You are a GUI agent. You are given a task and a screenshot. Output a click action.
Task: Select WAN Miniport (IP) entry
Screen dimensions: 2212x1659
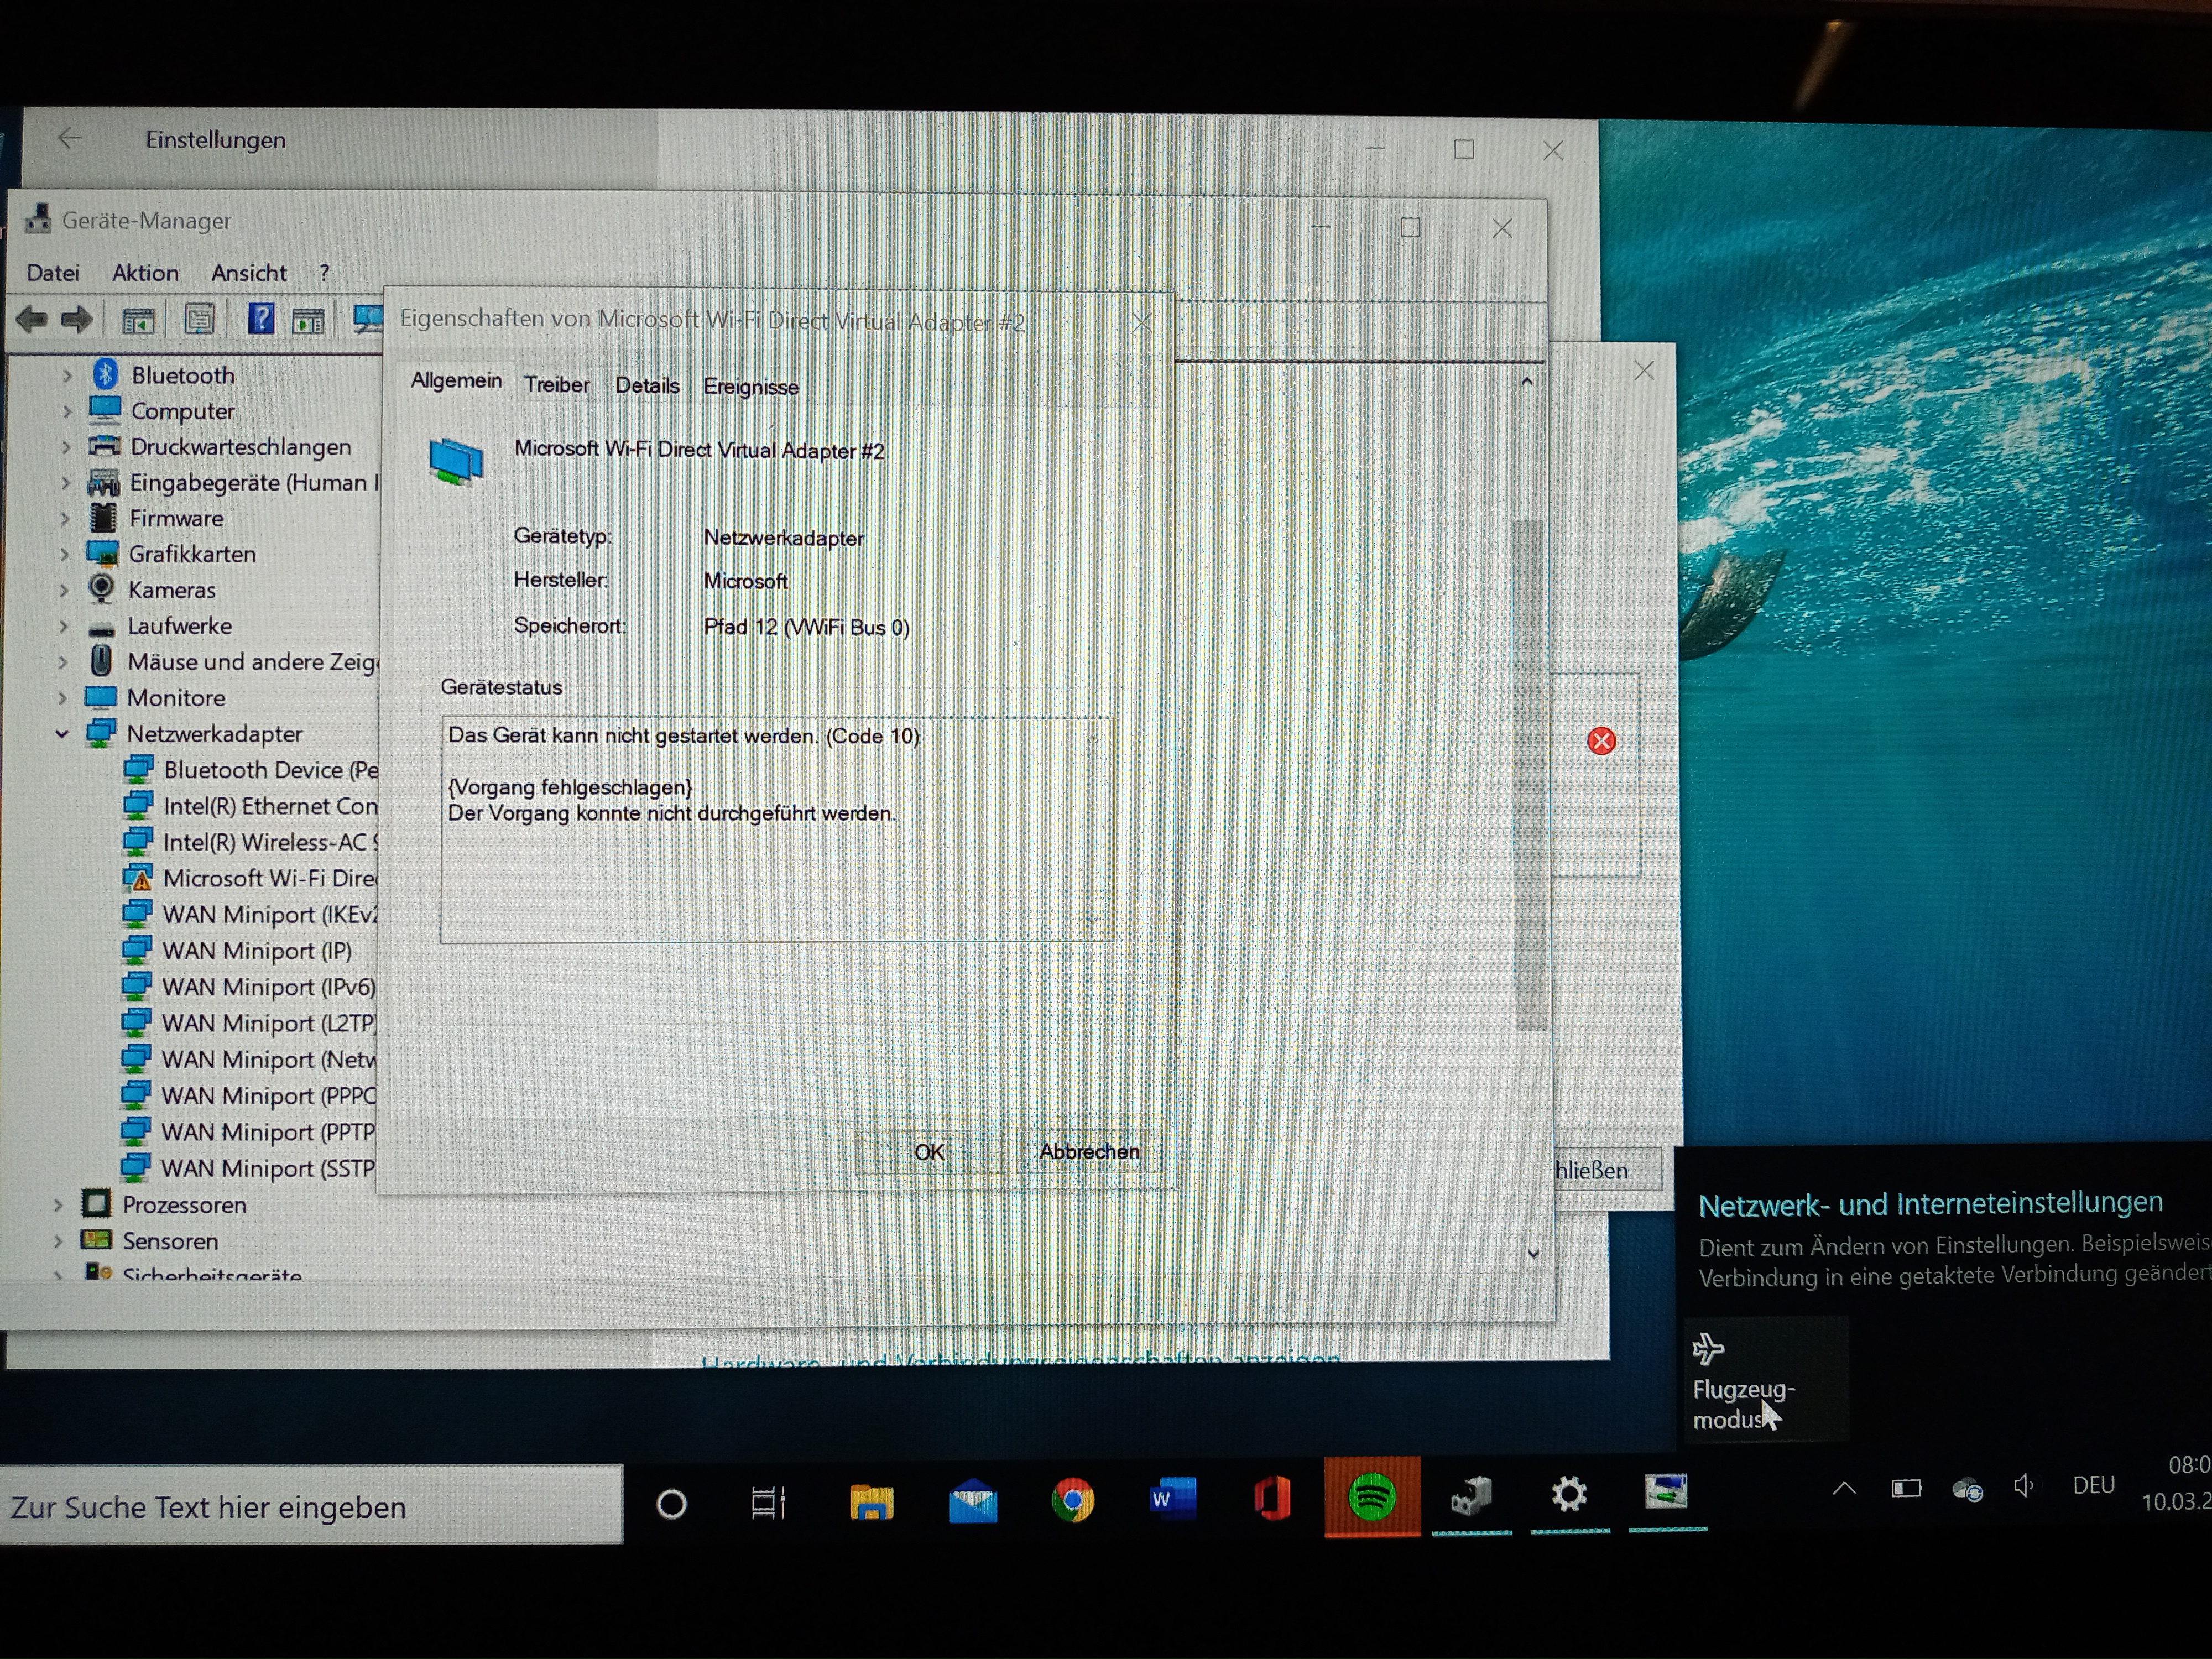(237, 951)
